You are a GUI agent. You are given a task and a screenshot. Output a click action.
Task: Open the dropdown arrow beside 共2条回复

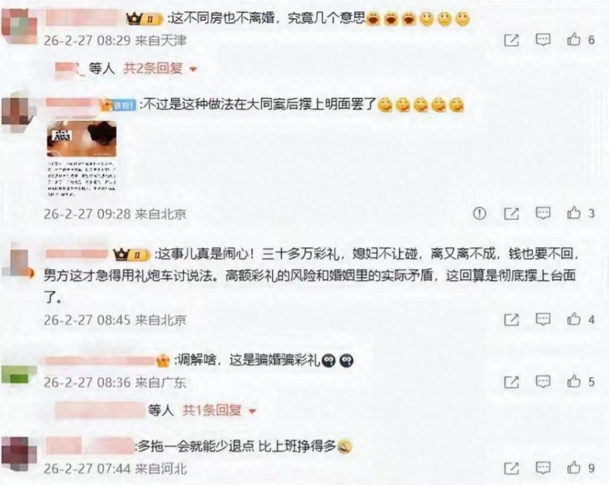pyautogui.click(x=193, y=70)
